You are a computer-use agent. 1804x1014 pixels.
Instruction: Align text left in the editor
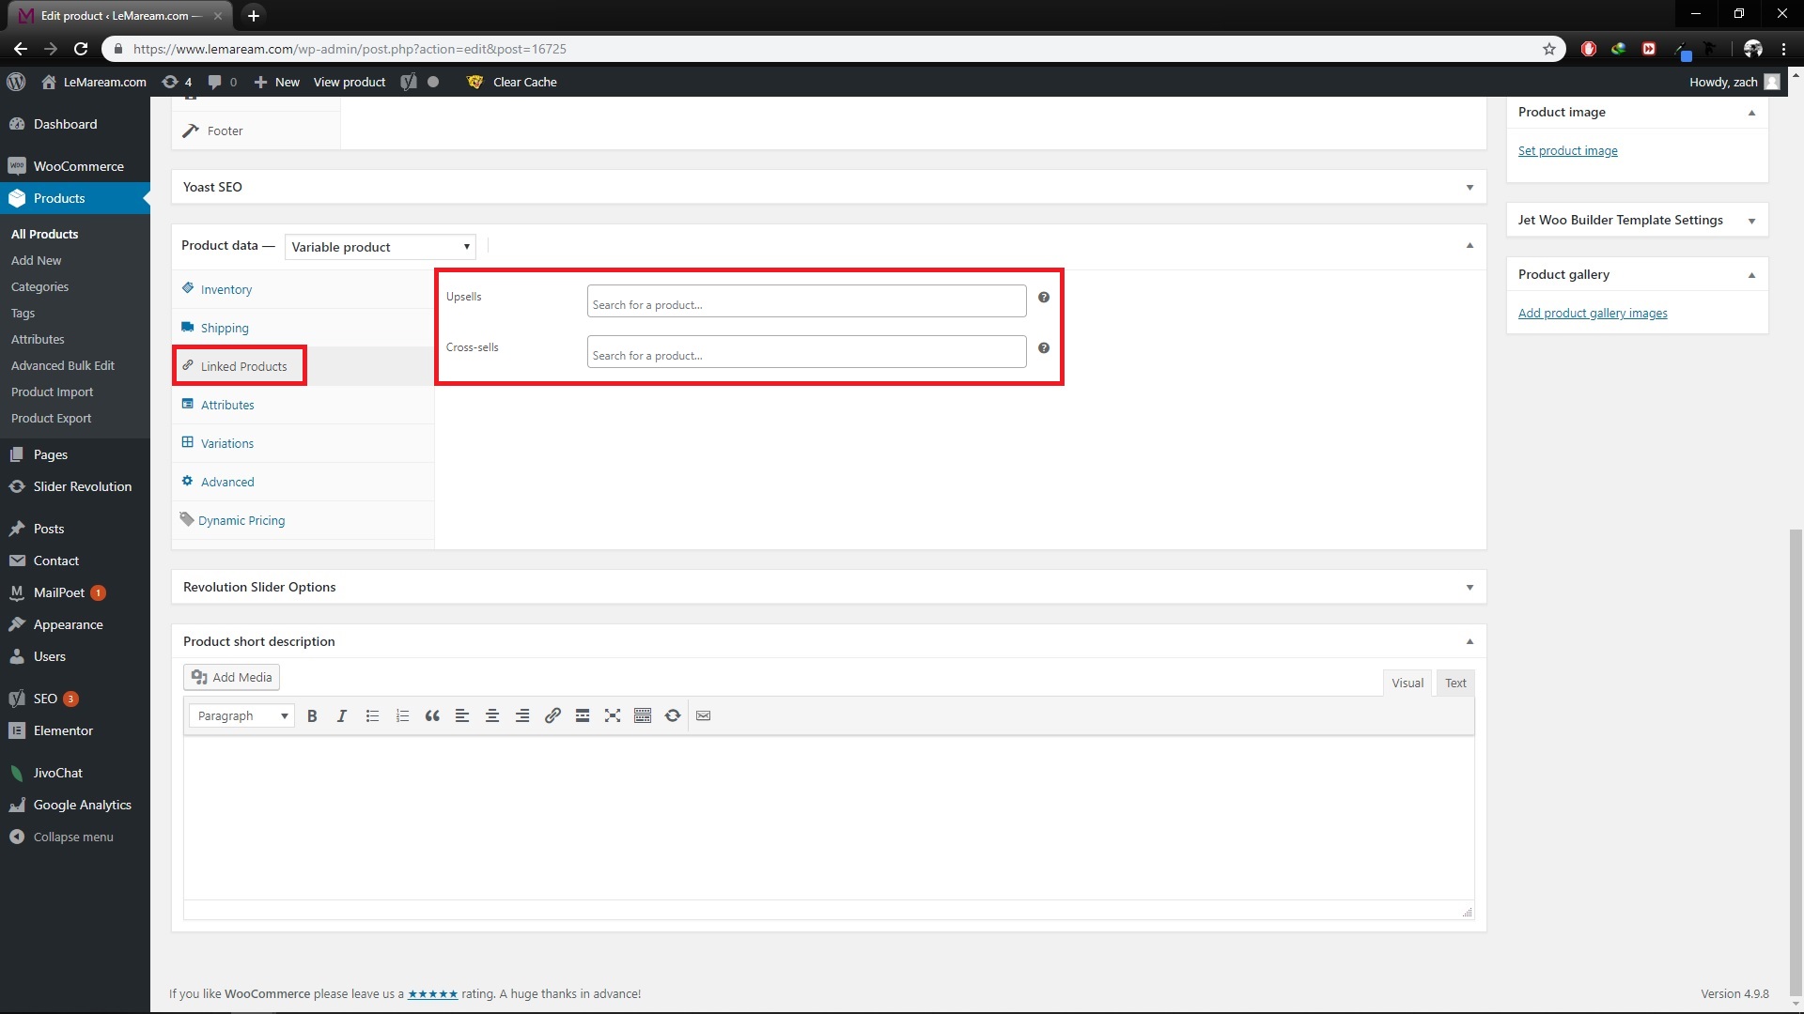click(462, 715)
